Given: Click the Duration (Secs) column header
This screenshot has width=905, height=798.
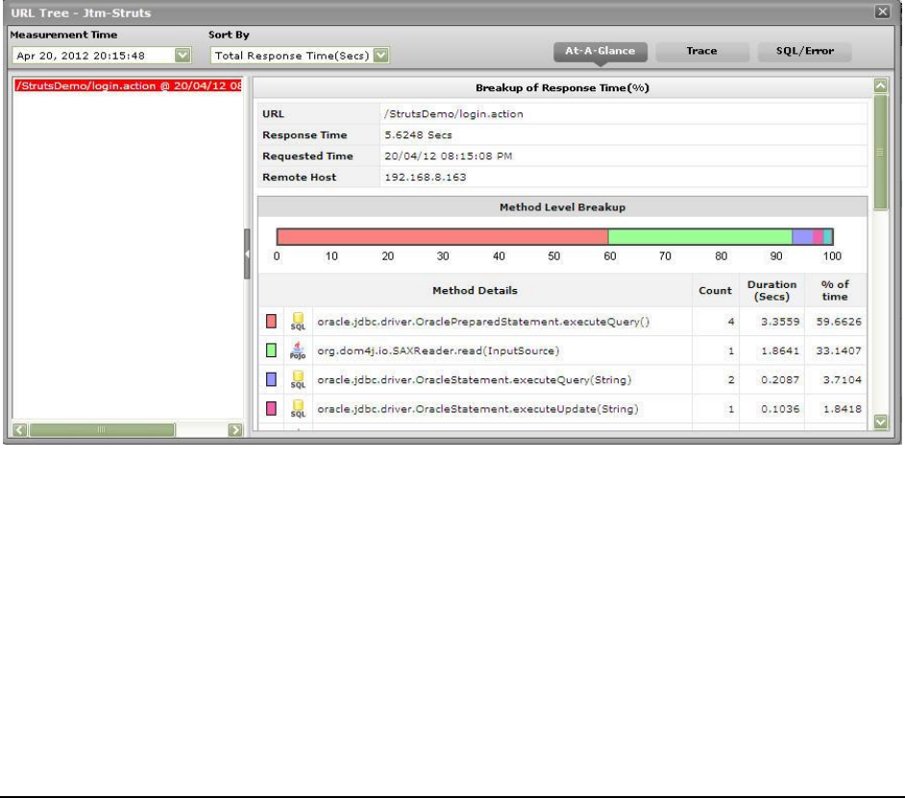Looking at the screenshot, I should [771, 290].
